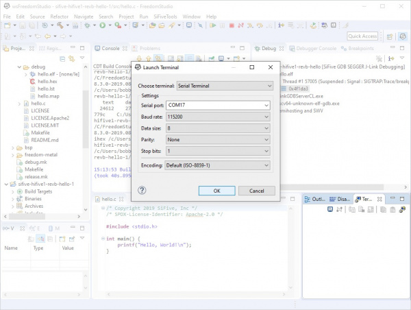Click the yellow Back navigation arrow

47,36
